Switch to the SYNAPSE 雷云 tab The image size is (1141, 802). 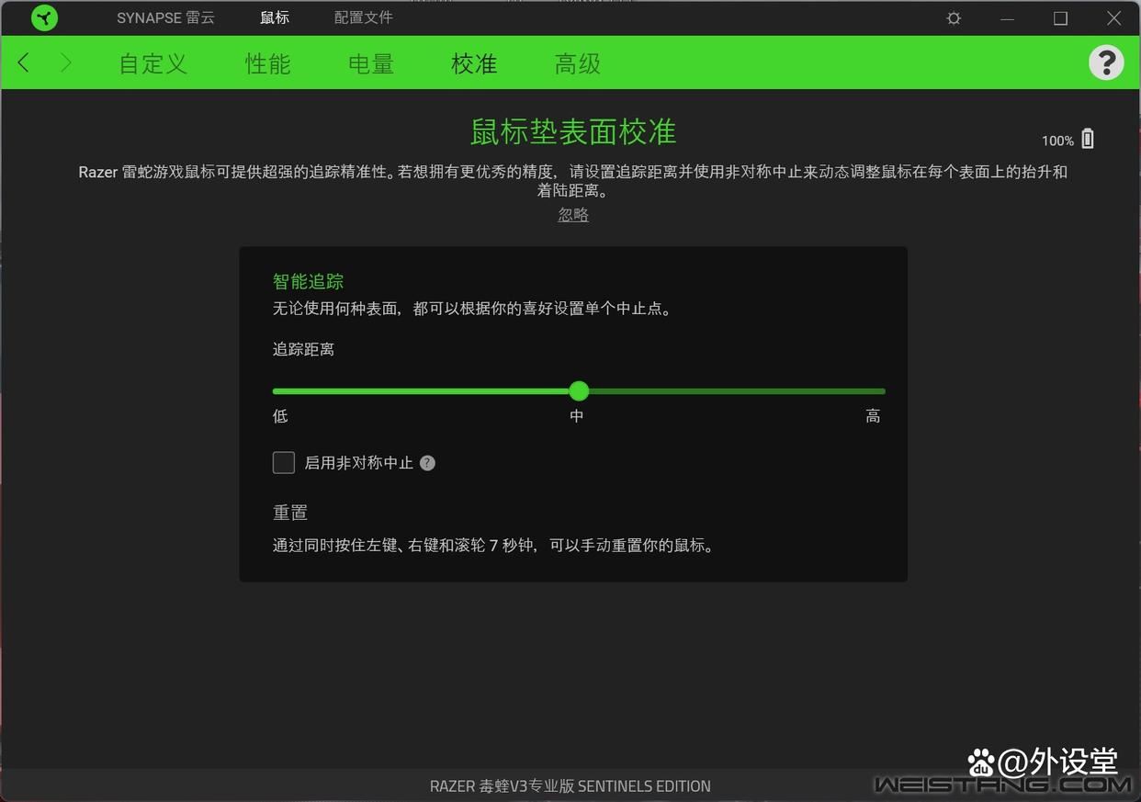point(165,17)
